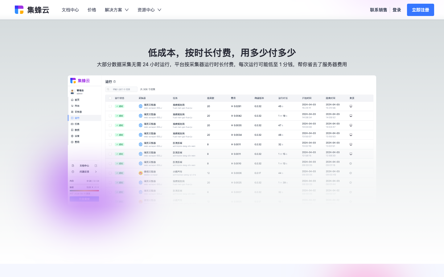
Task: Expand the 解决方案 dropdown chevron
Action: coord(127,10)
